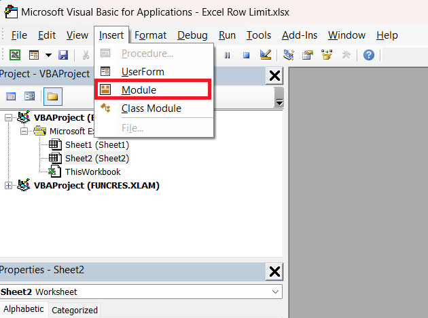
Task: Open the Format menu
Action: 150,35
